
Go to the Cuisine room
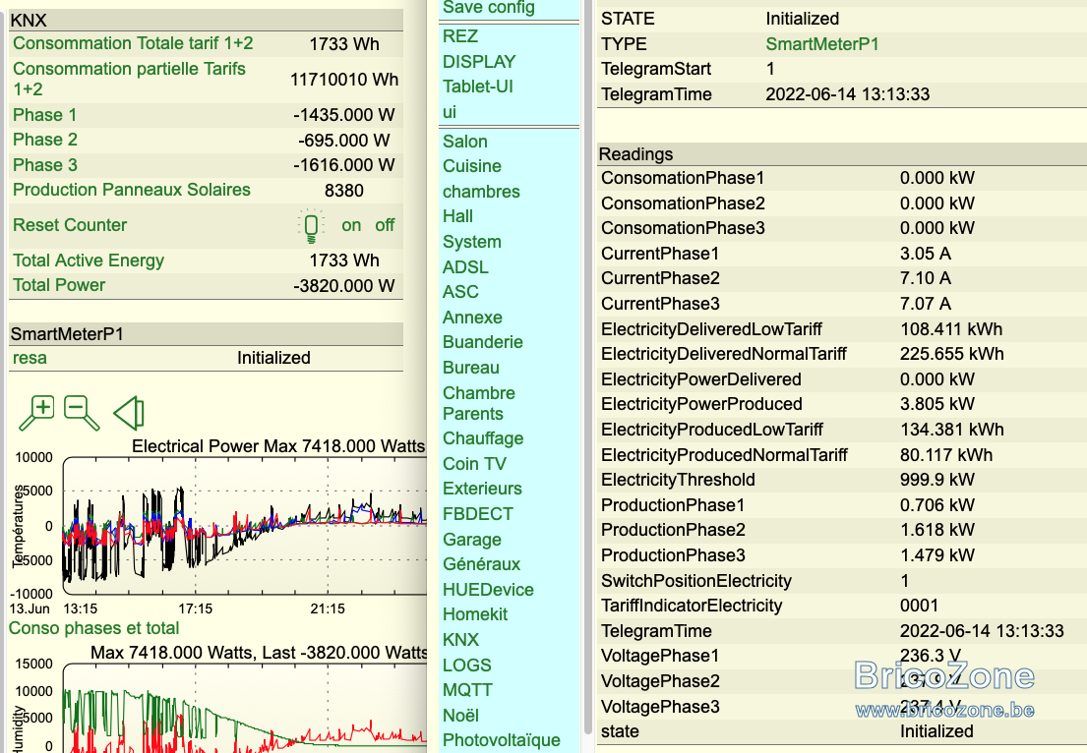(472, 166)
